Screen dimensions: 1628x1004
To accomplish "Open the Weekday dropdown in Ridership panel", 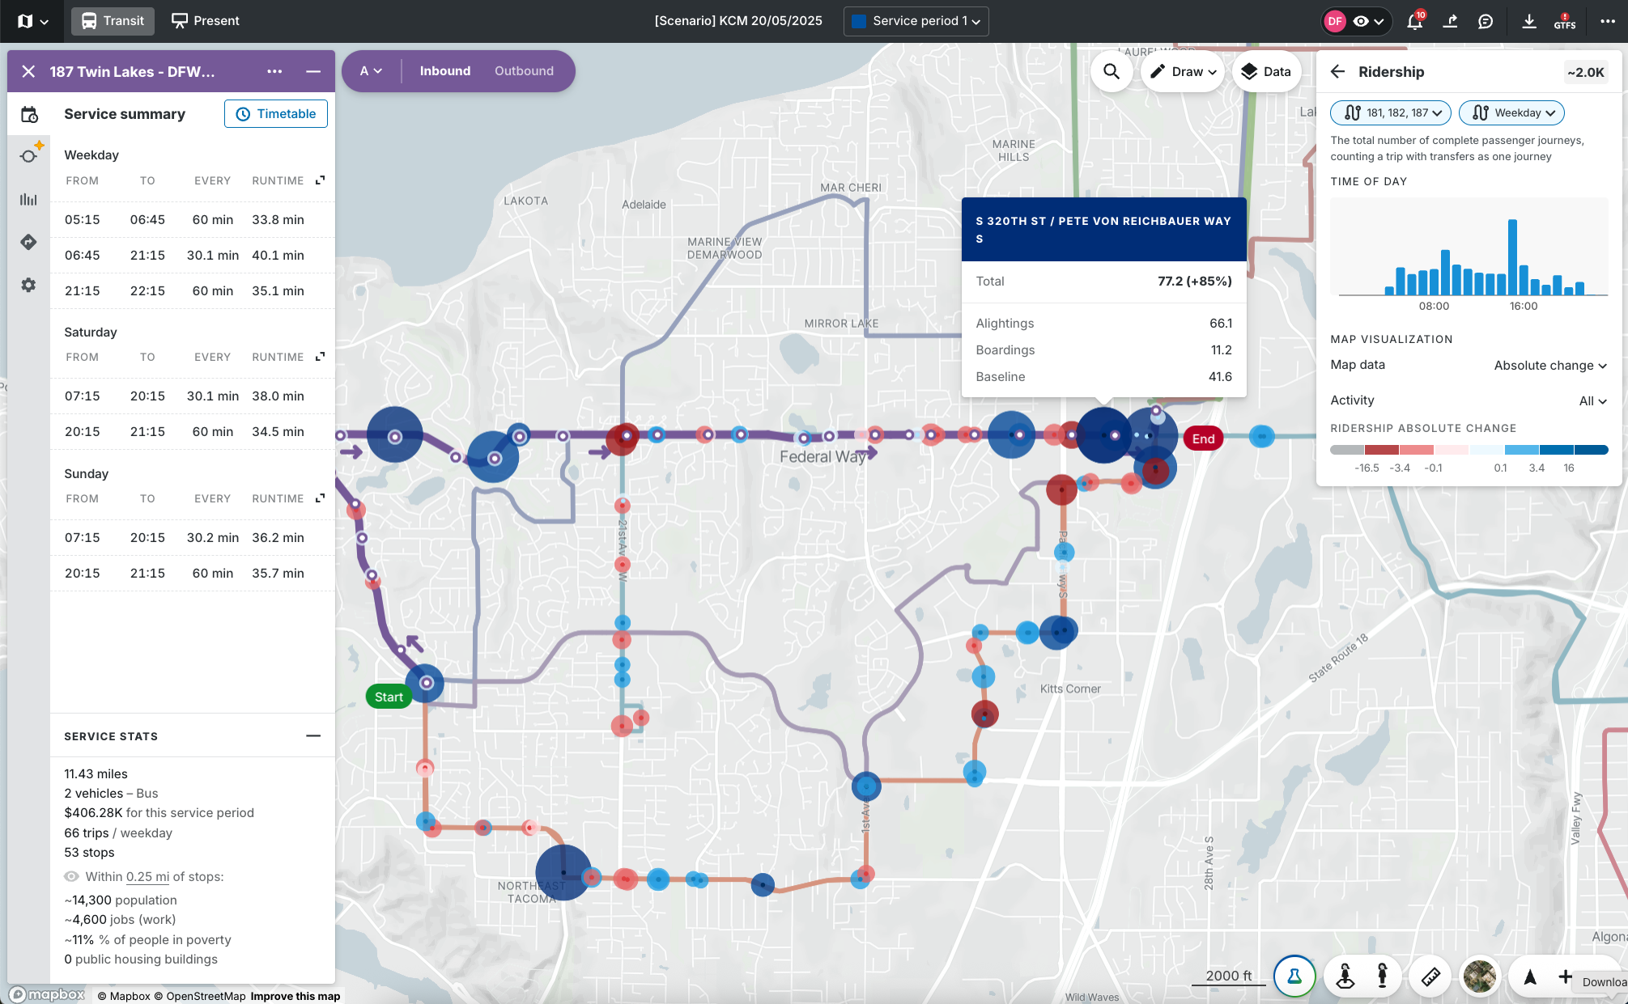I will coord(1511,113).
